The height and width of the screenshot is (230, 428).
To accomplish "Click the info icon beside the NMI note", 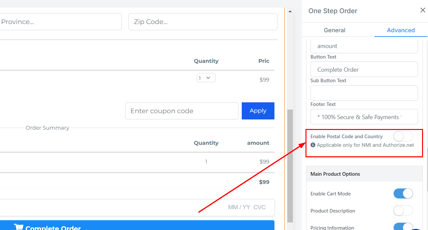I will coord(313,145).
